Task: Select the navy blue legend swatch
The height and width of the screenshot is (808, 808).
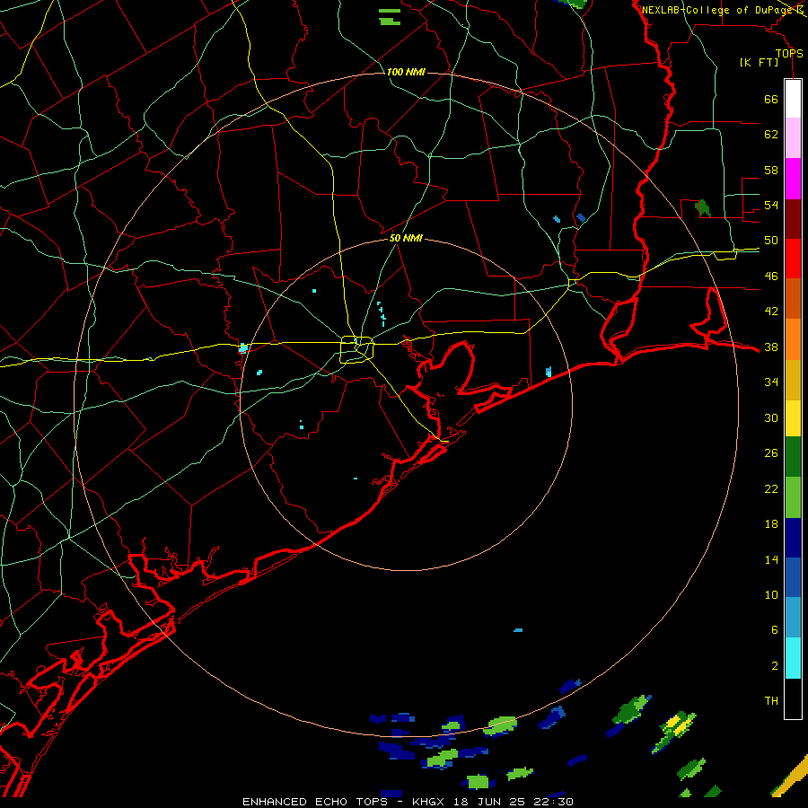Action: coord(793,538)
